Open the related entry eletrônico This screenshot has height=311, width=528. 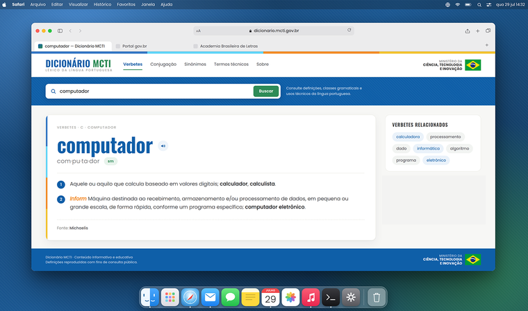436,160
